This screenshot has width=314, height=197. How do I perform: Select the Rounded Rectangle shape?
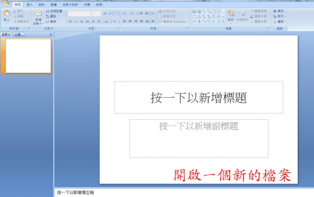click(x=194, y=17)
